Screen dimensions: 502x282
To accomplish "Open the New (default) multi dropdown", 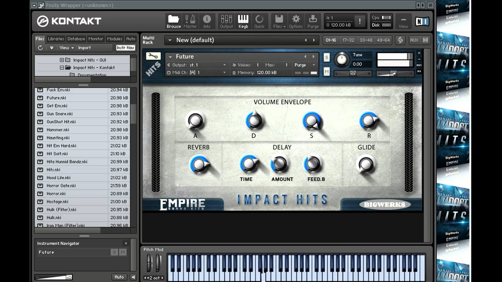I will (x=170, y=40).
